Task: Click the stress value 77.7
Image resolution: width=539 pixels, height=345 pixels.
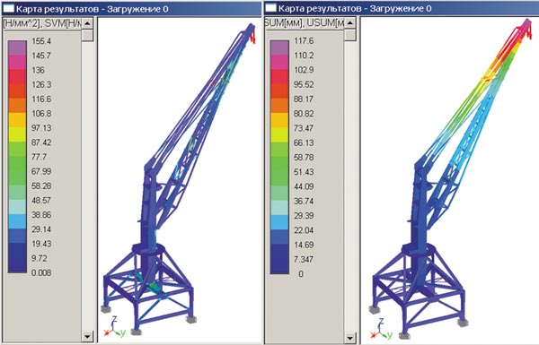Action: pyautogui.click(x=39, y=157)
